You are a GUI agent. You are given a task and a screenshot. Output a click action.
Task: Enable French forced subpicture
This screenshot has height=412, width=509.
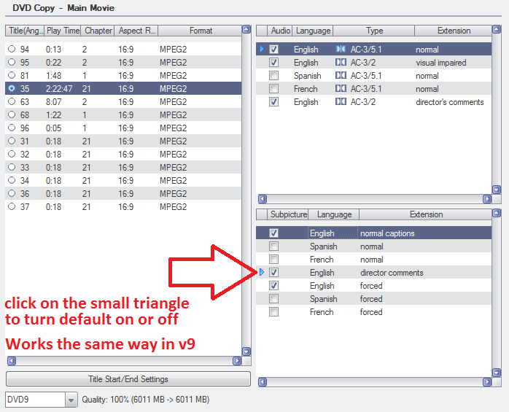[x=273, y=312]
